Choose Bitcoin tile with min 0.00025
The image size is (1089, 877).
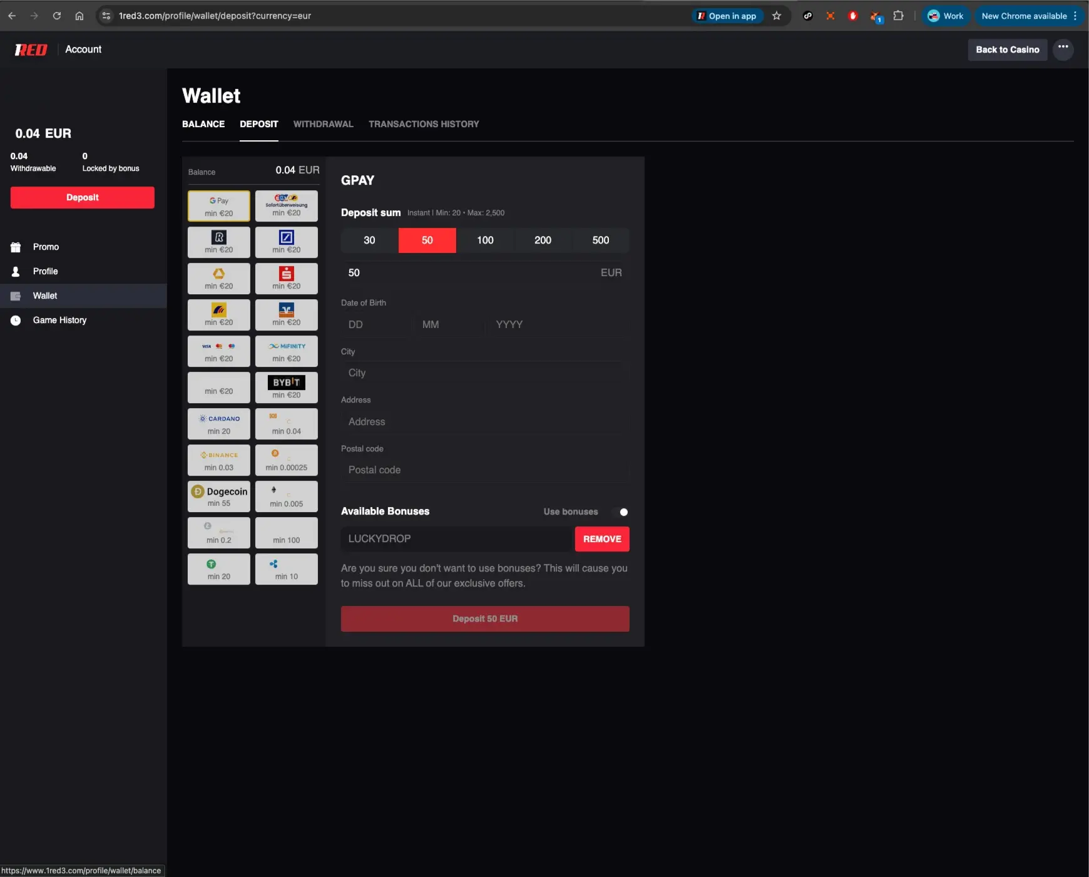tap(286, 460)
